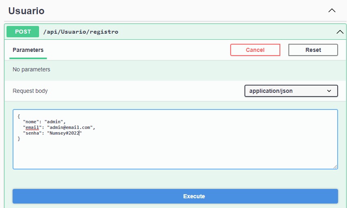This screenshot has height=208, width=347.
Task: Click the "No parameters" text
Action: click(x=31, y=69)
